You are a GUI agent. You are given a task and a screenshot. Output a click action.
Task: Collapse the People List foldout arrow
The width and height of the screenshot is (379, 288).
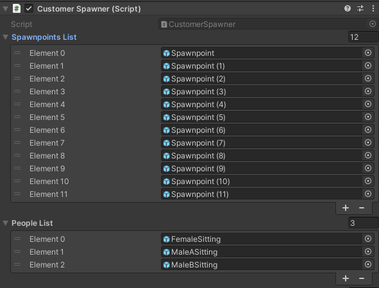pyautogui.click(x=5, y=223)
